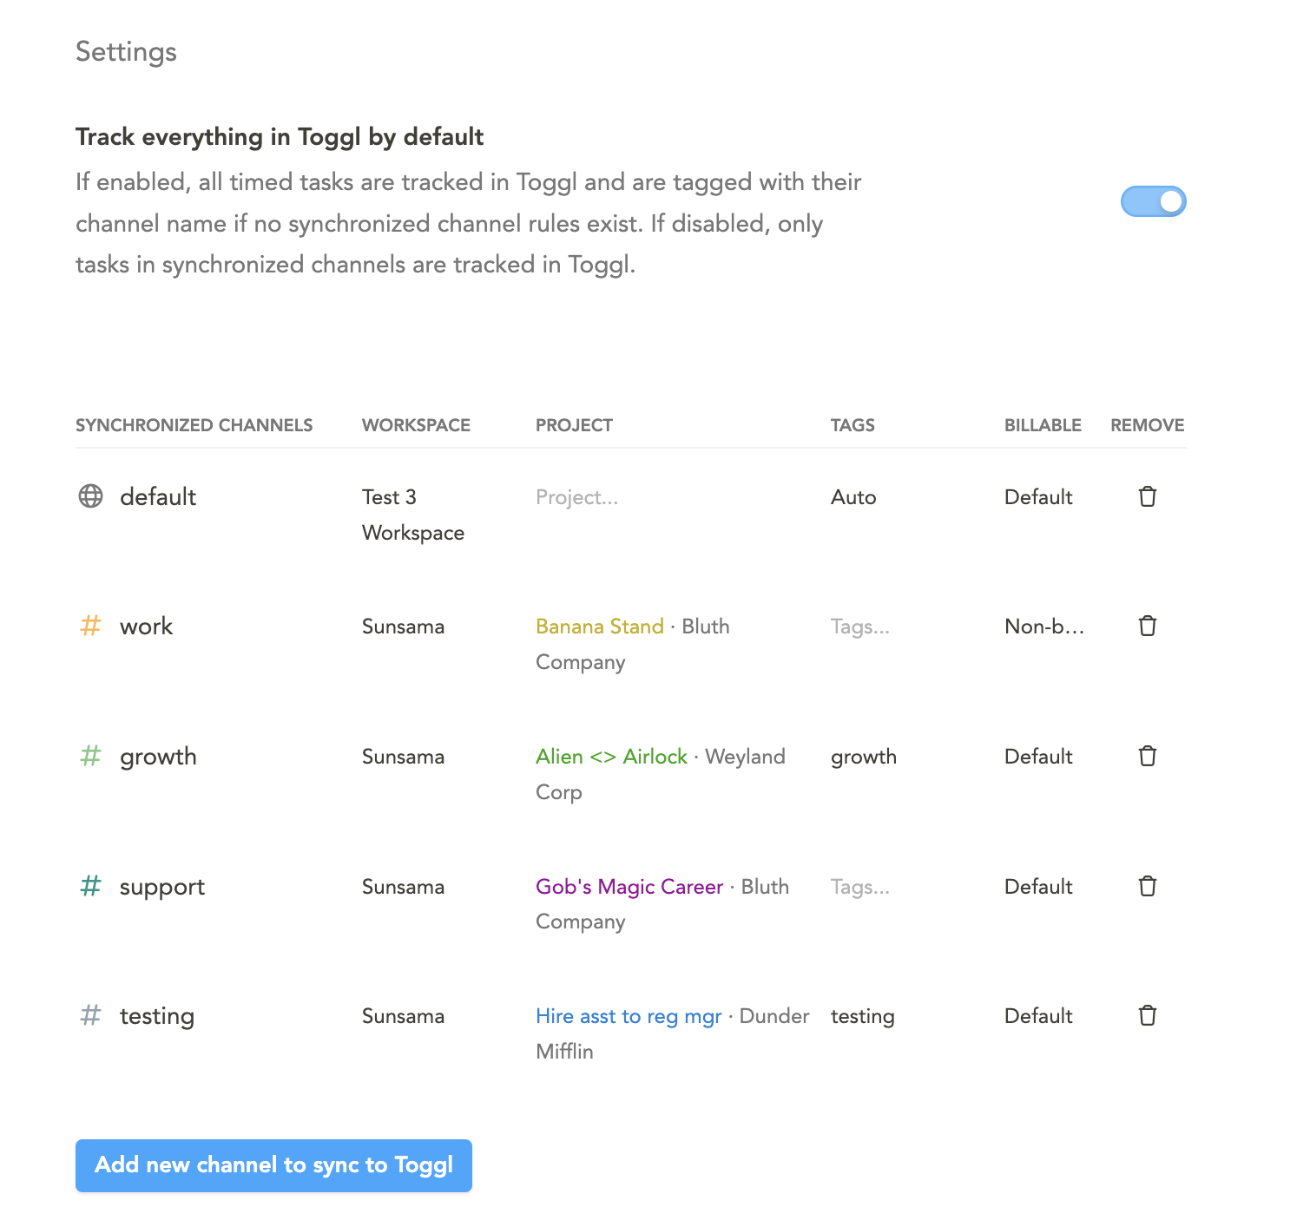
Task: Change billable setting for growth channel
Action: (1037, 756)
